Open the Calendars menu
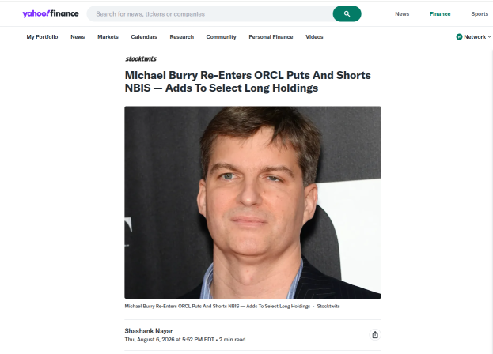Image resolution: width=493 pixels, height=354 pixels. pyautogui.click(x=144, y=36)
